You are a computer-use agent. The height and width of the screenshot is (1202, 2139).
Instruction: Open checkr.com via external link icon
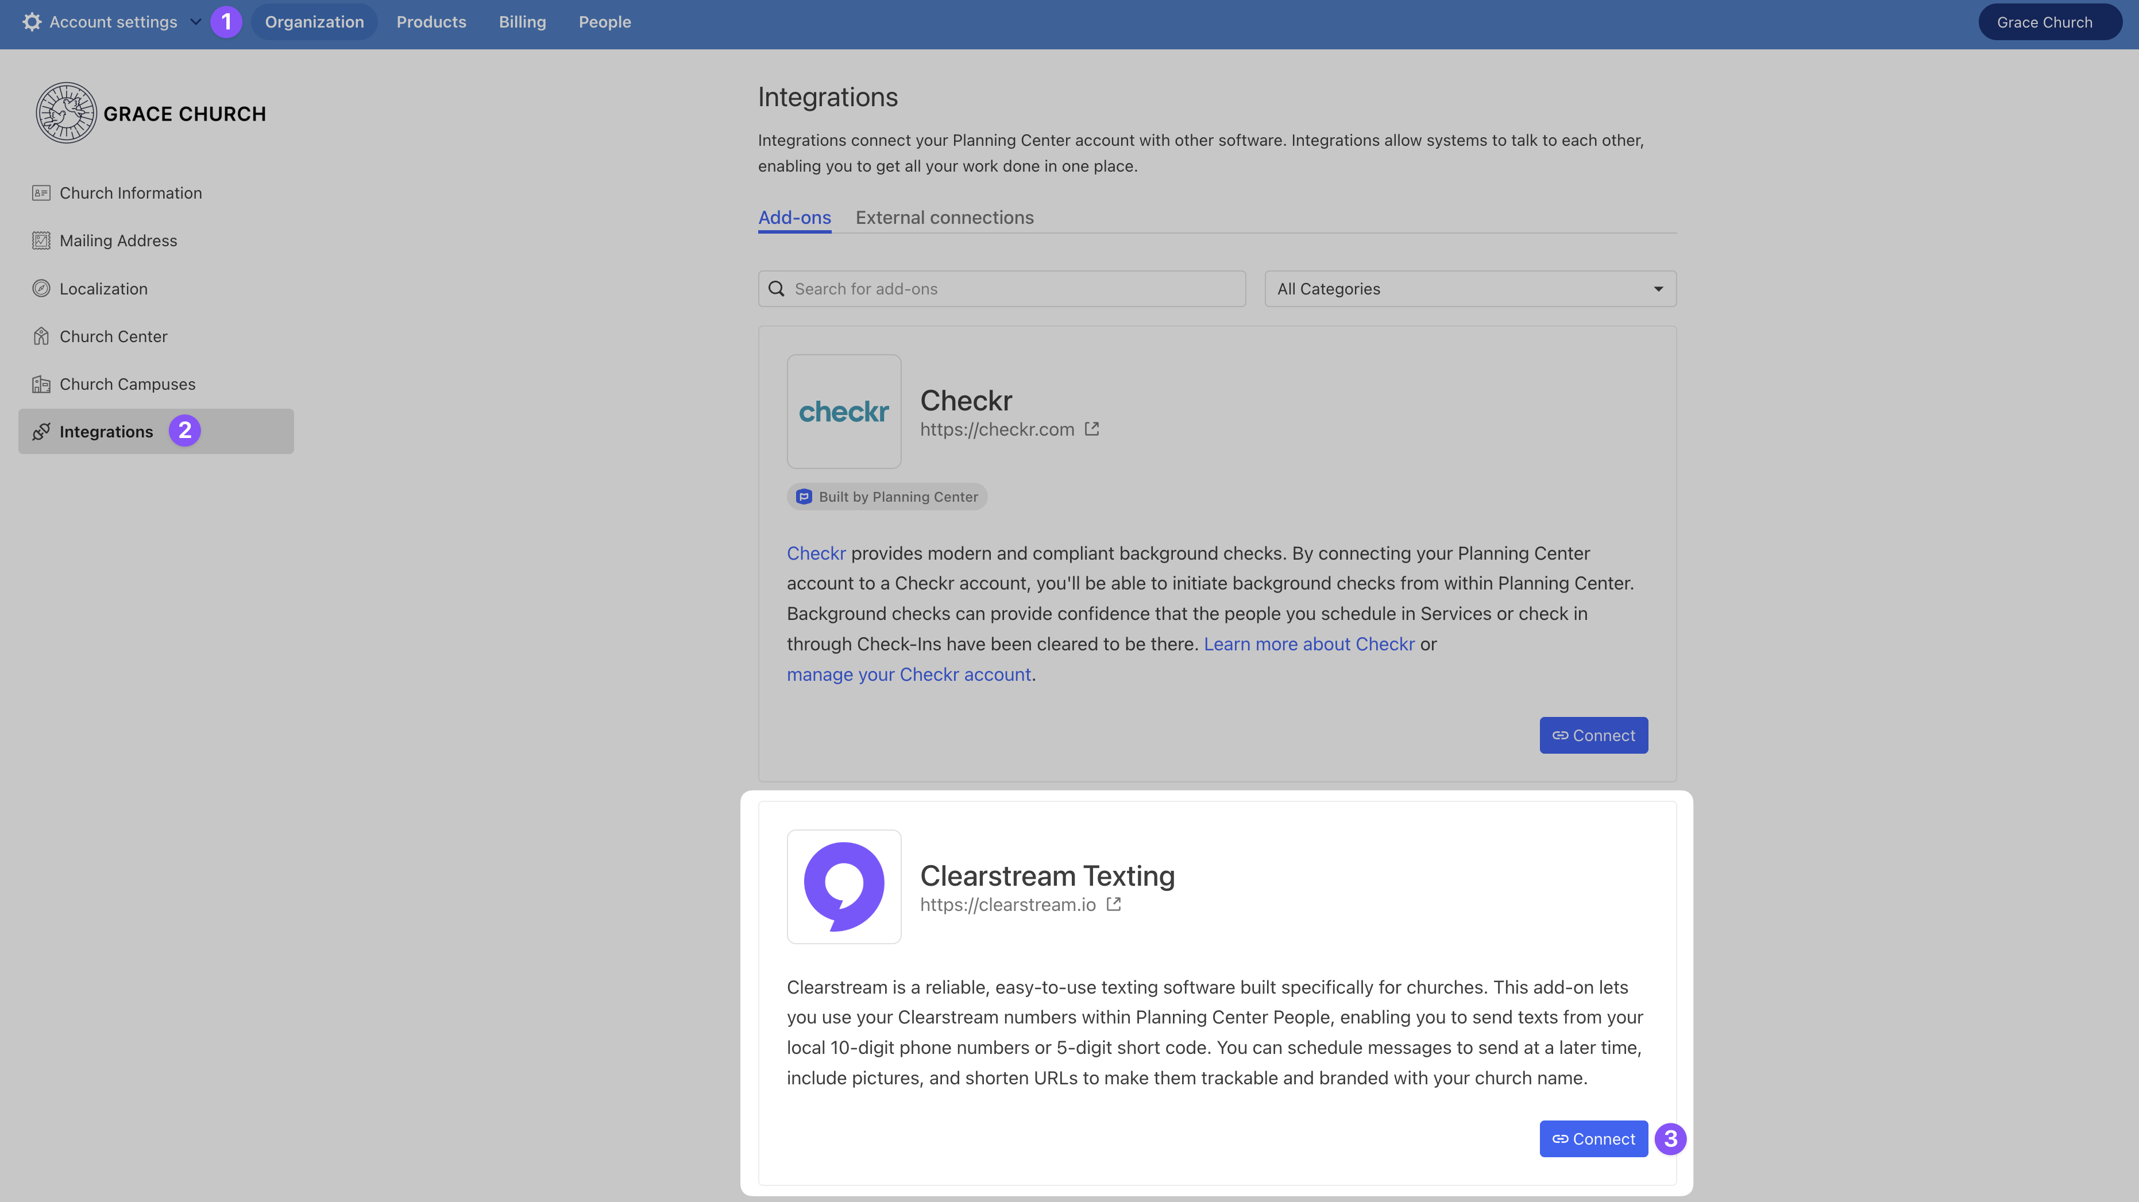coord(1092,429)
